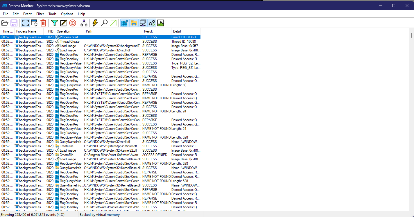Click the SystemApps\Microsoft path cell

click(x=113, y=146)
